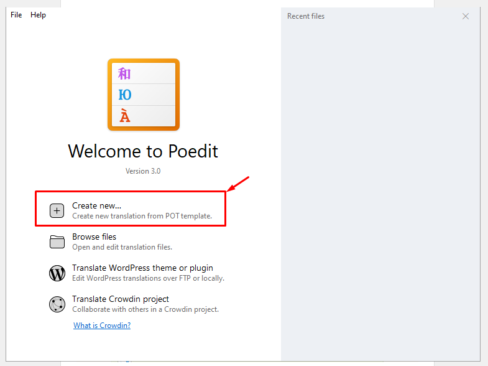
Task: Click Open and edit translation files description
Action: [122, 247]
